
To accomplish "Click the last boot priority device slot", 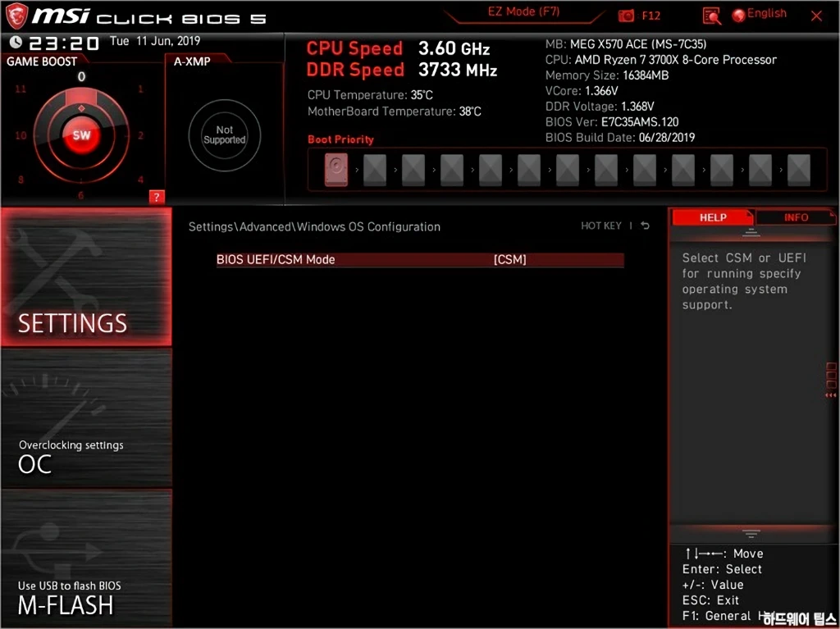I will pos(799,171).
